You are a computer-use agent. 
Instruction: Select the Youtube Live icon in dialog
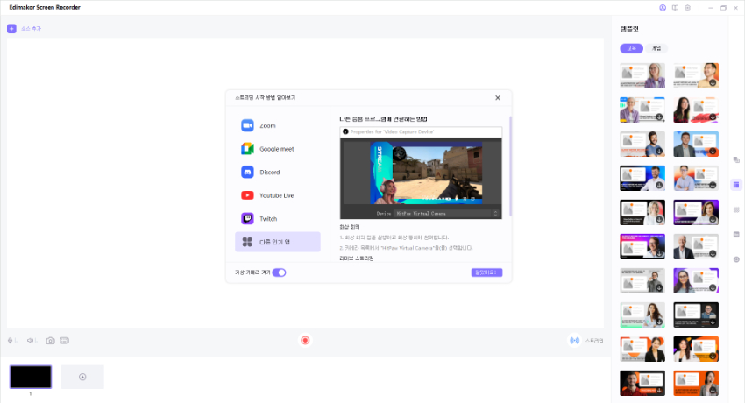pyautogui.click(x=247, y=195)
